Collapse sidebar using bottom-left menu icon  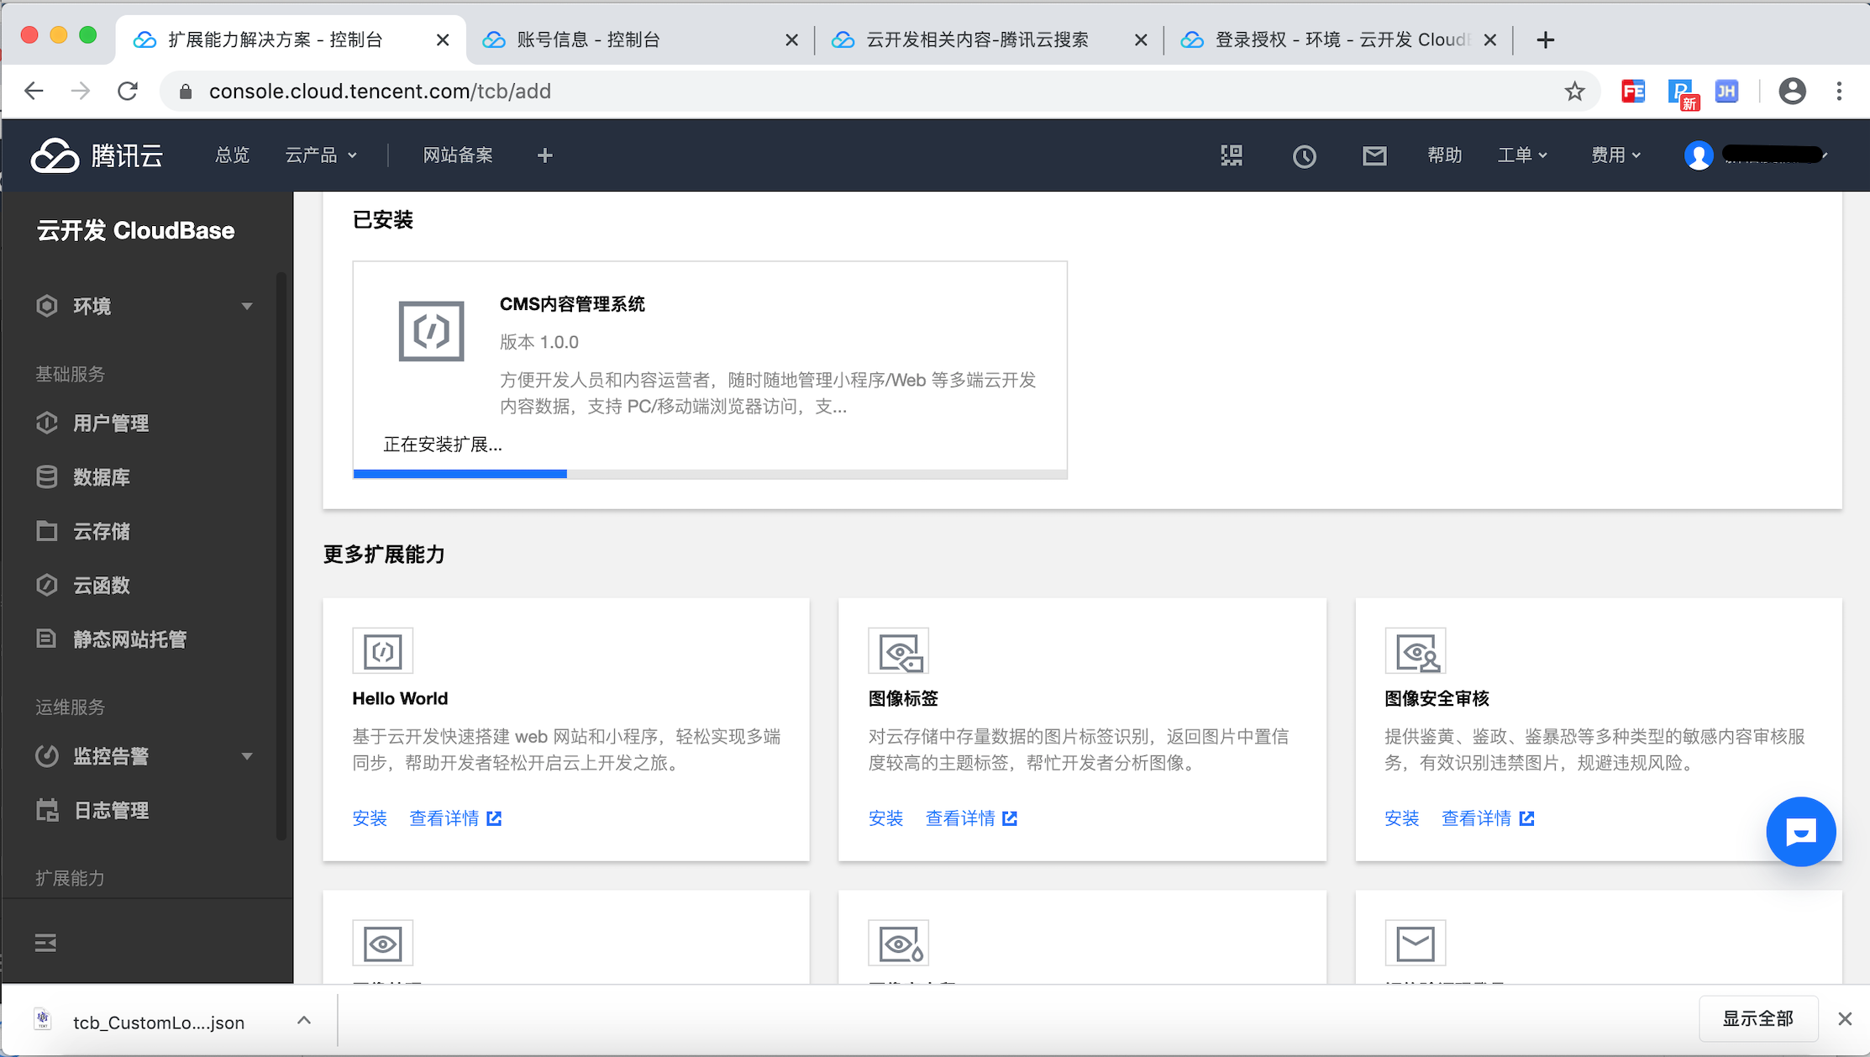point(46,943)
